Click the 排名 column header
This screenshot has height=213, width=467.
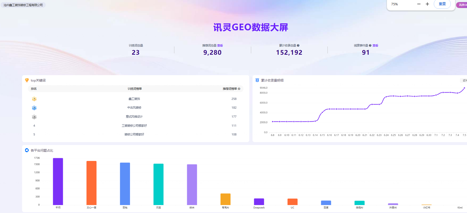[x=34, y=89]
